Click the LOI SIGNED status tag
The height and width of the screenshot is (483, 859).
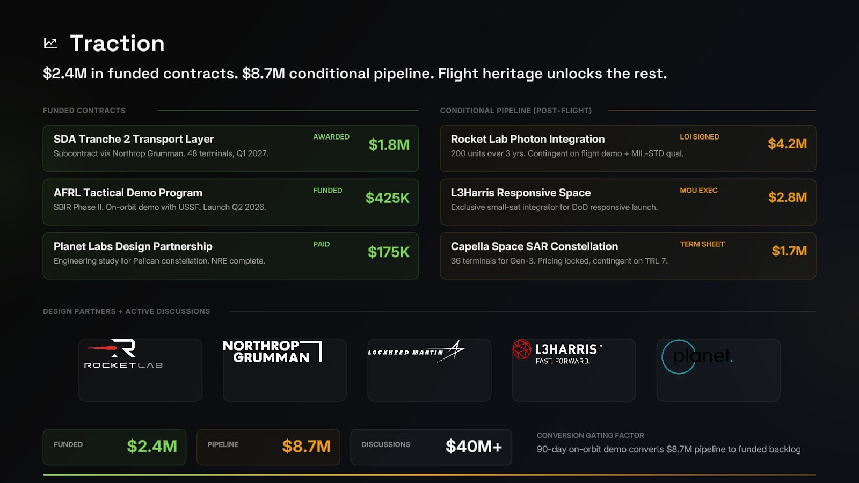click(x=700, y=137)
